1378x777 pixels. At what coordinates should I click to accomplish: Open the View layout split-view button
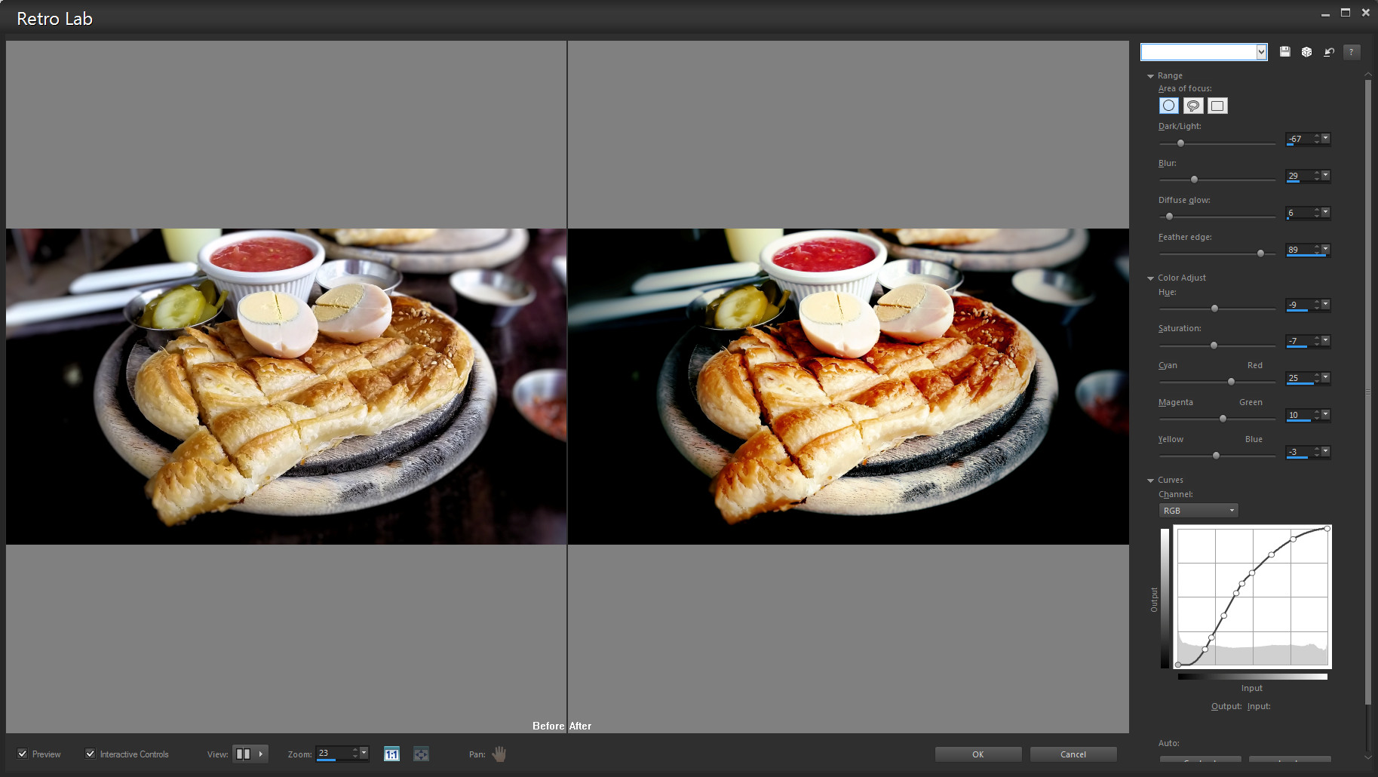[244, 754]
